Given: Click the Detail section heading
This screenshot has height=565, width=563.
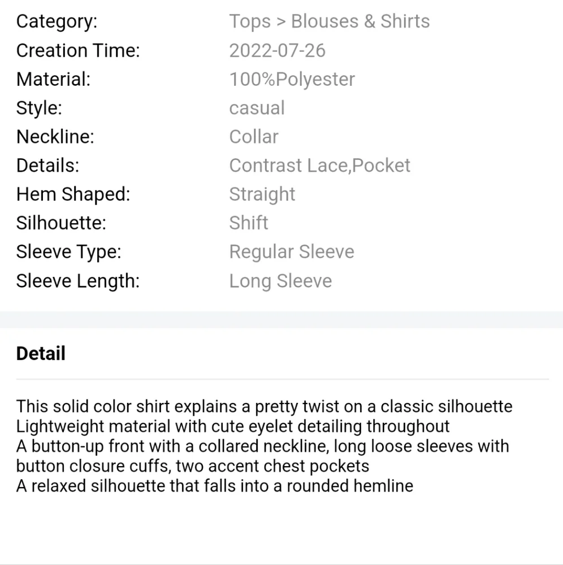Looking at the screenshot, I should point(41,354).
